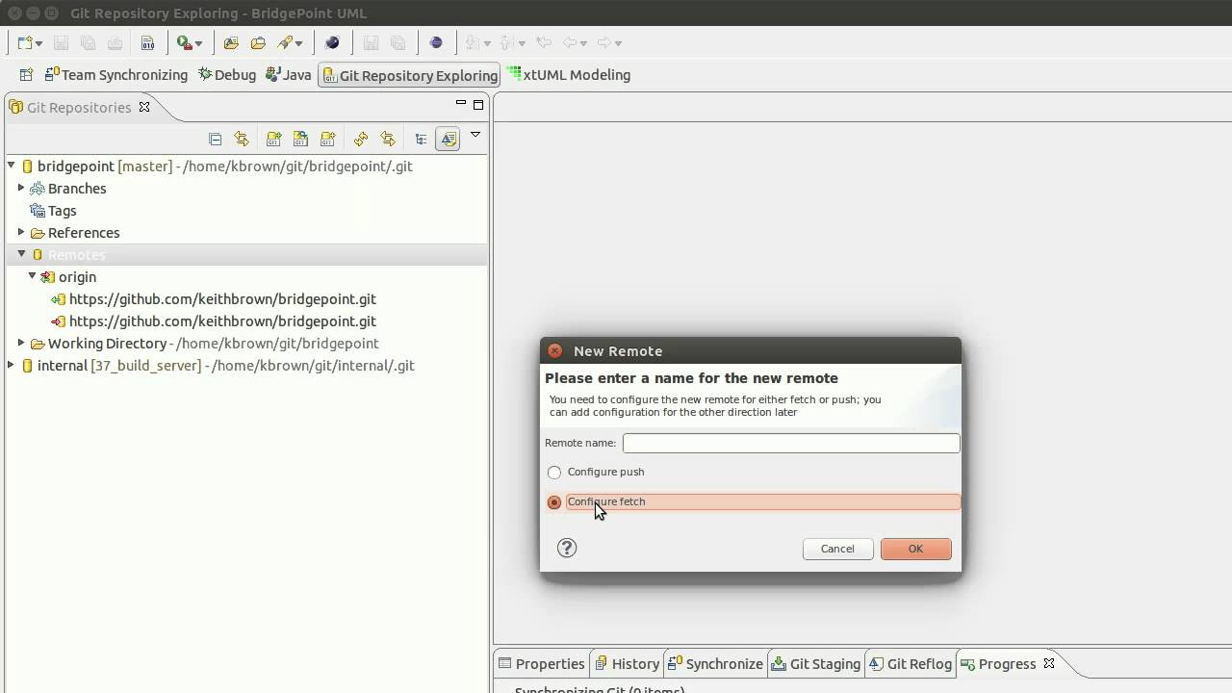Open the History tab
The height and width of the screenshot is (693, 1232).
pyautogui.click(x=628, y=664)
